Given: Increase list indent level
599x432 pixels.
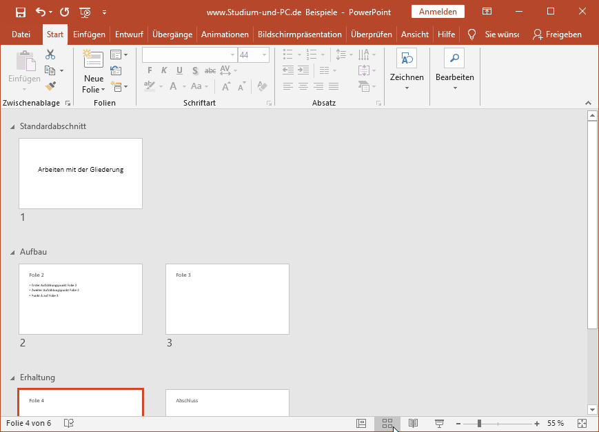Looking at the screenshot, I should (303, 70).
